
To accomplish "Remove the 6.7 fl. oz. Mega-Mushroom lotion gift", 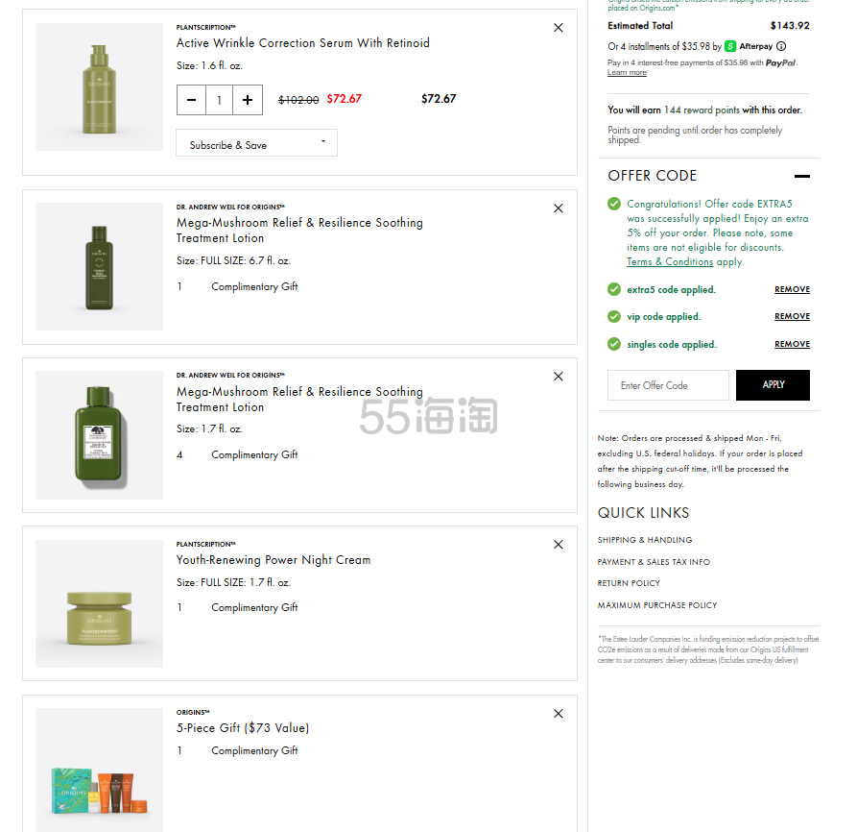I will [559, 208].
